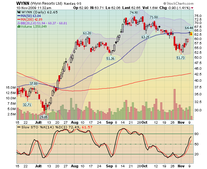Click the 64.44 price callout
Screen dimensions: 207x169
[189, 28]
